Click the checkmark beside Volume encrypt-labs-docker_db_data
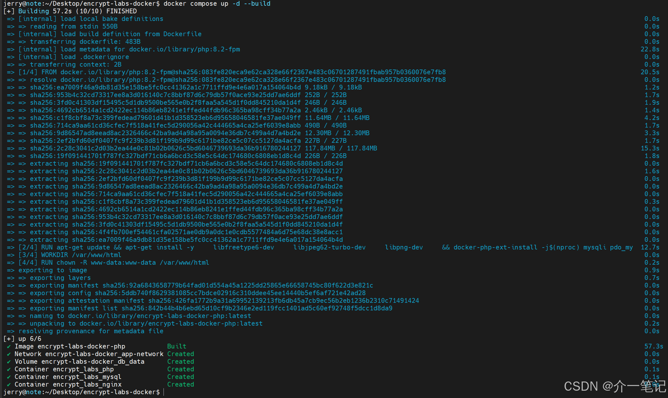668x398 pixels. (x=9, y=362)
